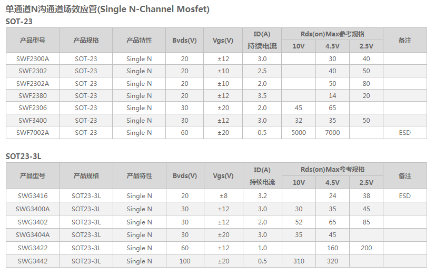Select the SWG3400A part number
Screen dimensions: 435x275
33,209
